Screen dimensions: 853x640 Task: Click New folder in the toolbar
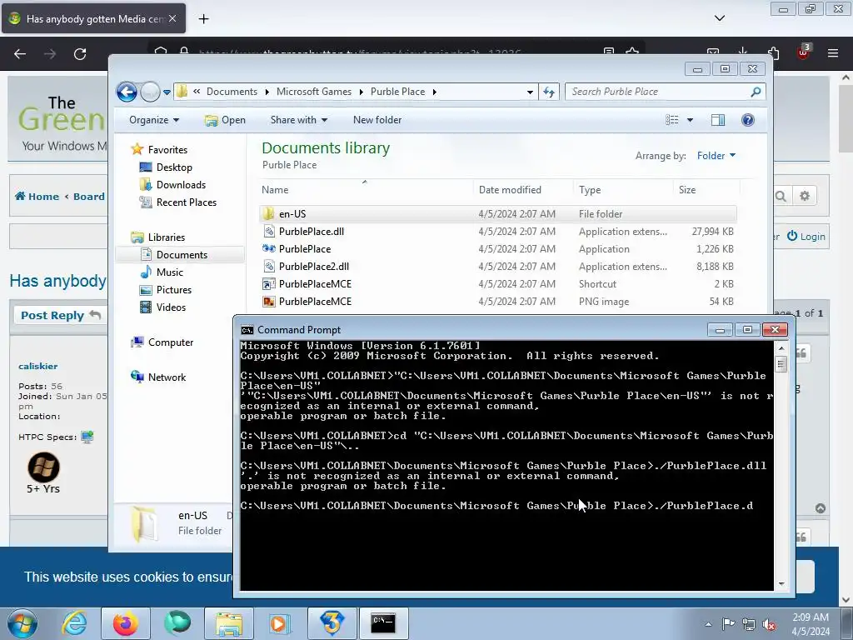tap(377, 120)
